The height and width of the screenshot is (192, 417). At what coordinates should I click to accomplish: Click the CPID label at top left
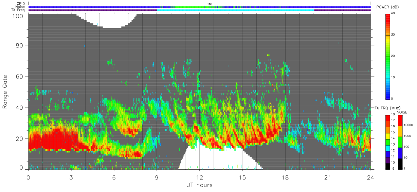pyautogui.click(x=20, y=3)
